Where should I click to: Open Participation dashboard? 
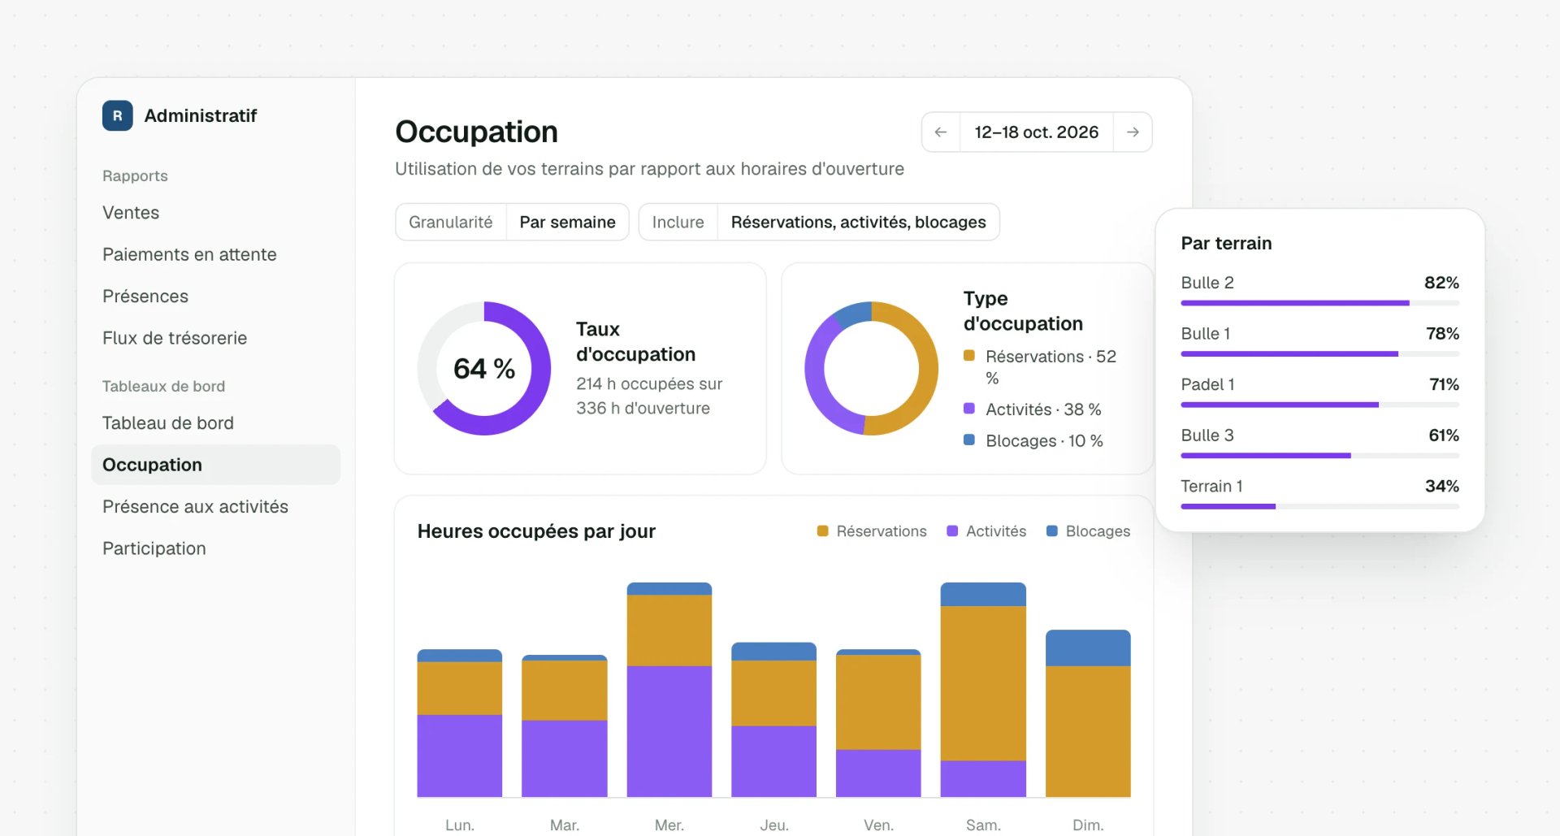tap(154, 548)
